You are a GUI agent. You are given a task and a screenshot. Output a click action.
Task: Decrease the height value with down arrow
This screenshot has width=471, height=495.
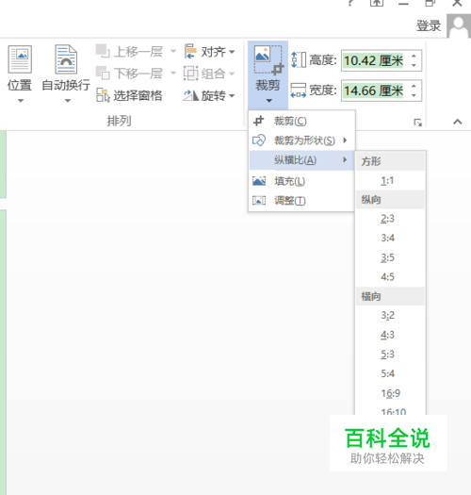414,65
